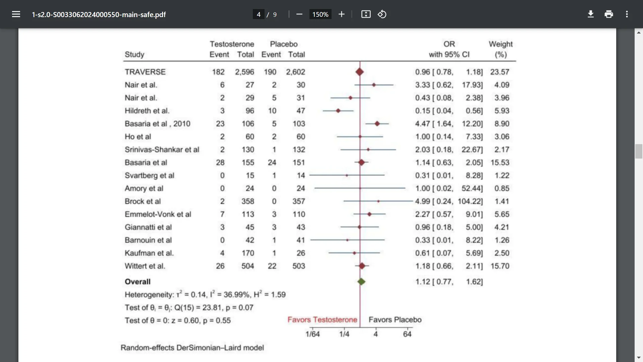Click the Hildreth OR value 0.15
This screenshot has width=643, height=362.
423,111
